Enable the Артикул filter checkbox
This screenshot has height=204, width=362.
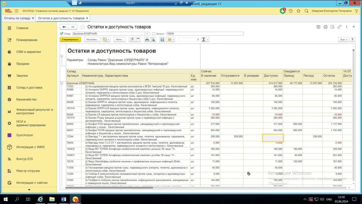pos(154,34)
